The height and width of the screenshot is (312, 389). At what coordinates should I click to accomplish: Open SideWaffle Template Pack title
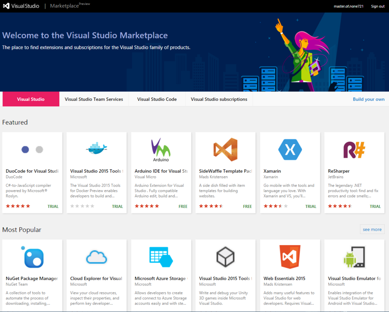(x=225, y=171)
